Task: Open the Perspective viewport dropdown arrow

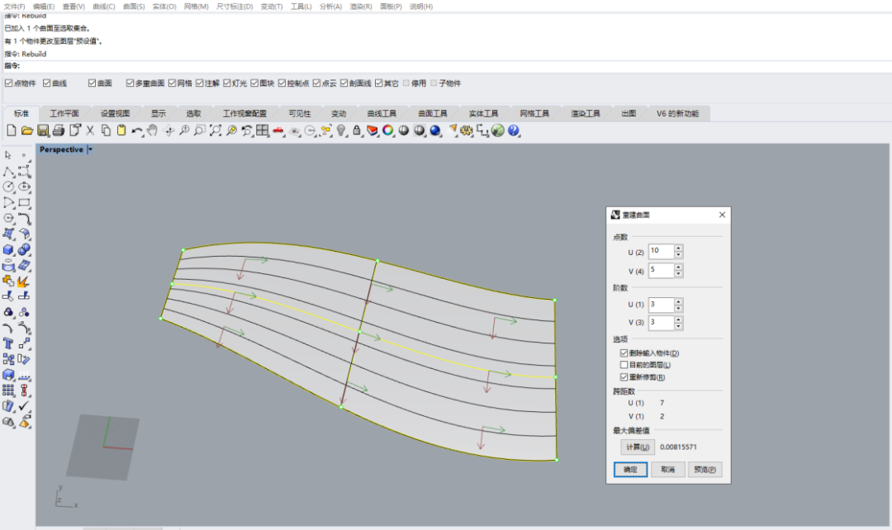Action: pos(90,149)
